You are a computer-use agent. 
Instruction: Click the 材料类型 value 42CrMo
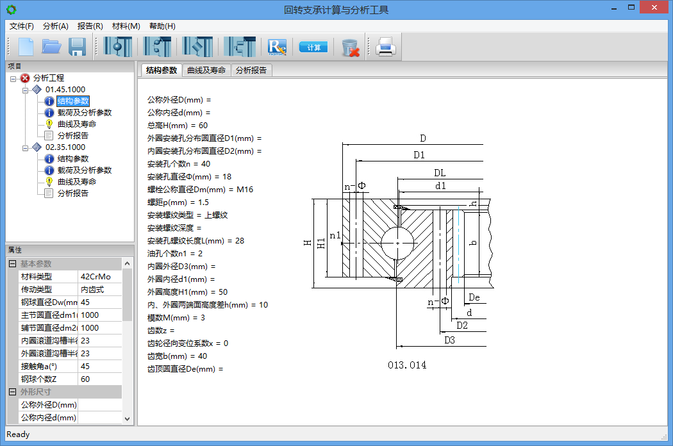(99, 277)
